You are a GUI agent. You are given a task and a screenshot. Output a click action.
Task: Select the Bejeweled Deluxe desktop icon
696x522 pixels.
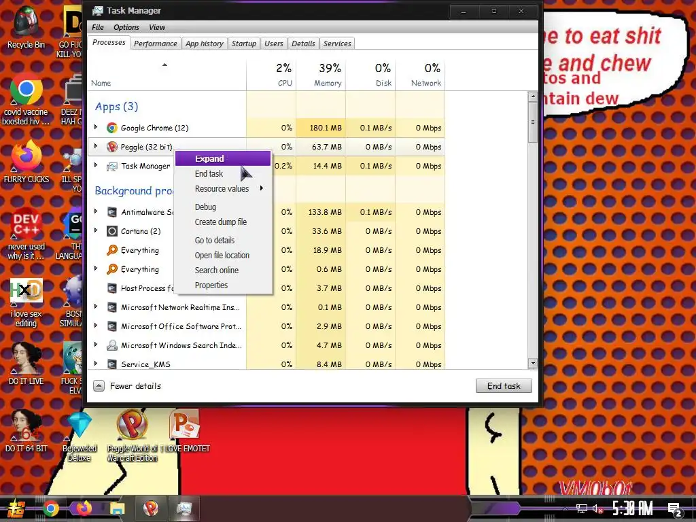[x=80, y=437]
